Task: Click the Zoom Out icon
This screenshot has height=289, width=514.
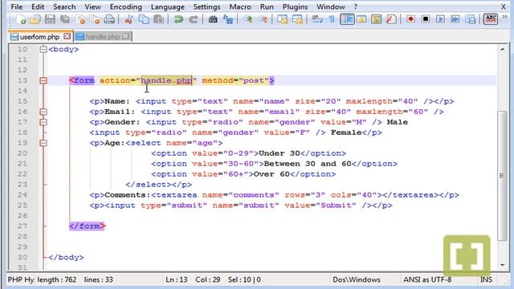Action: pos(263,19)
